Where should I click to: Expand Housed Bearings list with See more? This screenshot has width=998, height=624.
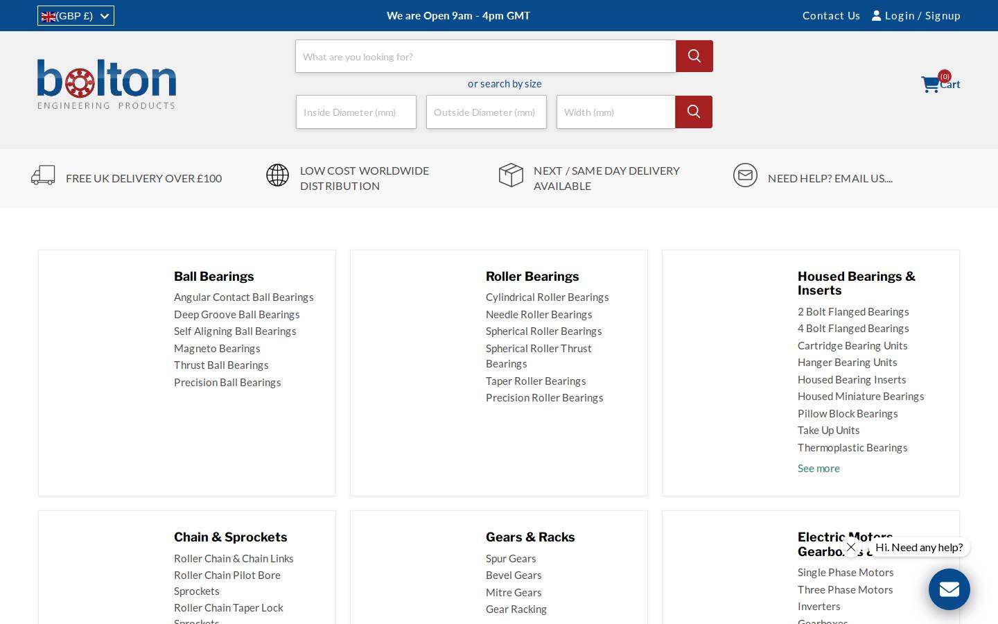click(818, 468)
